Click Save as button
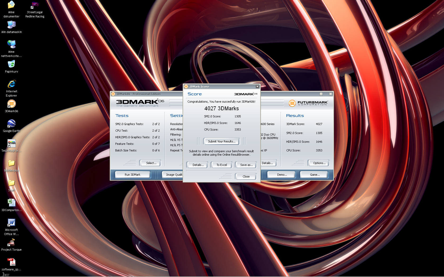The height and width of the screenshot is (277, 444). (x=246, y=165)
